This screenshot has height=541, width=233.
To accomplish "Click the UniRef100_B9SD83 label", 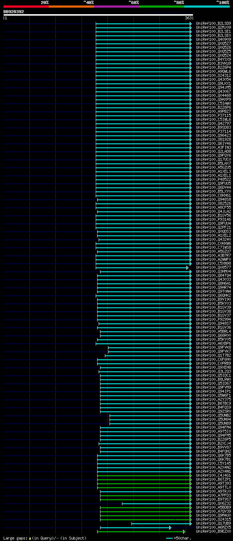I will pos(213,127).
